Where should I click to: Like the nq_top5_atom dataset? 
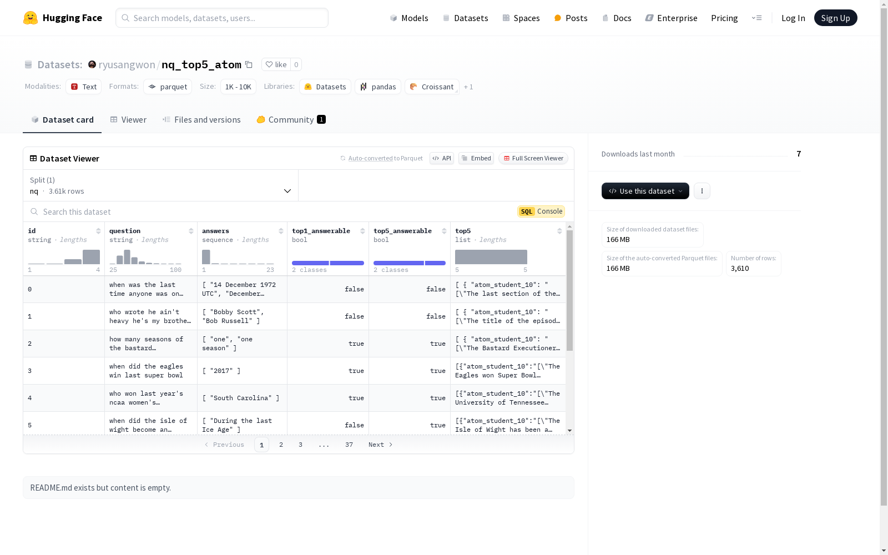[276, 64]
